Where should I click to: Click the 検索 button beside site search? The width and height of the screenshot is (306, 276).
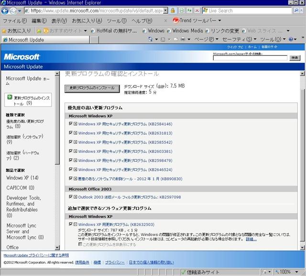click(x=295, y=58)
